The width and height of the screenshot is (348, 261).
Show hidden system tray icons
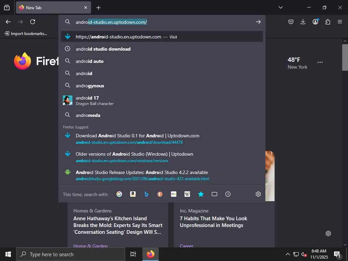click(288, 254)
